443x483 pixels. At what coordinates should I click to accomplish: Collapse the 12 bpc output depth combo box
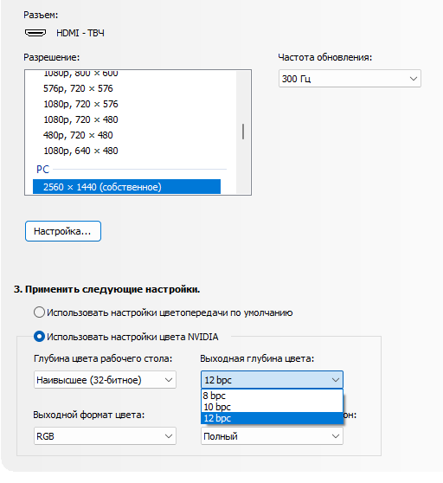tap(272, 379)
